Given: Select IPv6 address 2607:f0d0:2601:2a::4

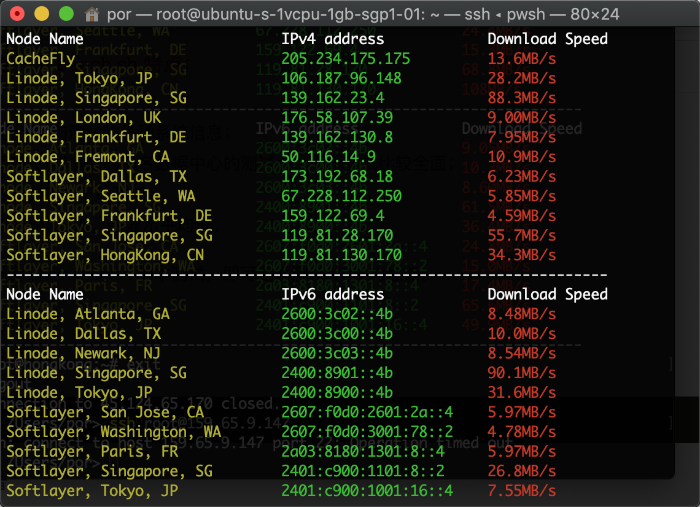Looking at the screenshot, I should [x=367, y=412].
